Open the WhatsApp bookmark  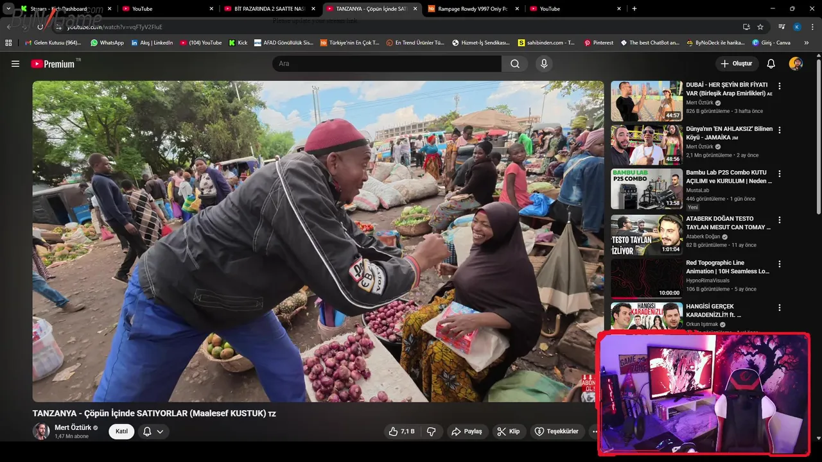107,43
